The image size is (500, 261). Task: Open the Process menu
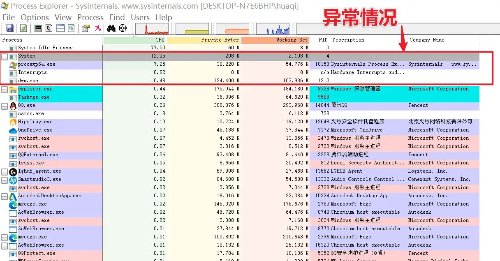pos(90,17)
